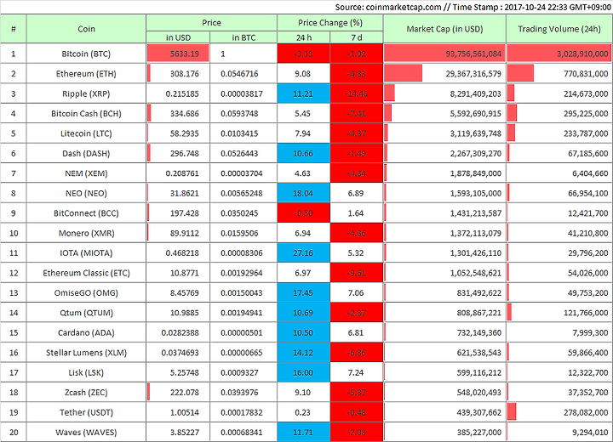Click Ethereum Classic 7d change -9.61
The width and height of the screenshot is (613, 442).
[356, 273]
